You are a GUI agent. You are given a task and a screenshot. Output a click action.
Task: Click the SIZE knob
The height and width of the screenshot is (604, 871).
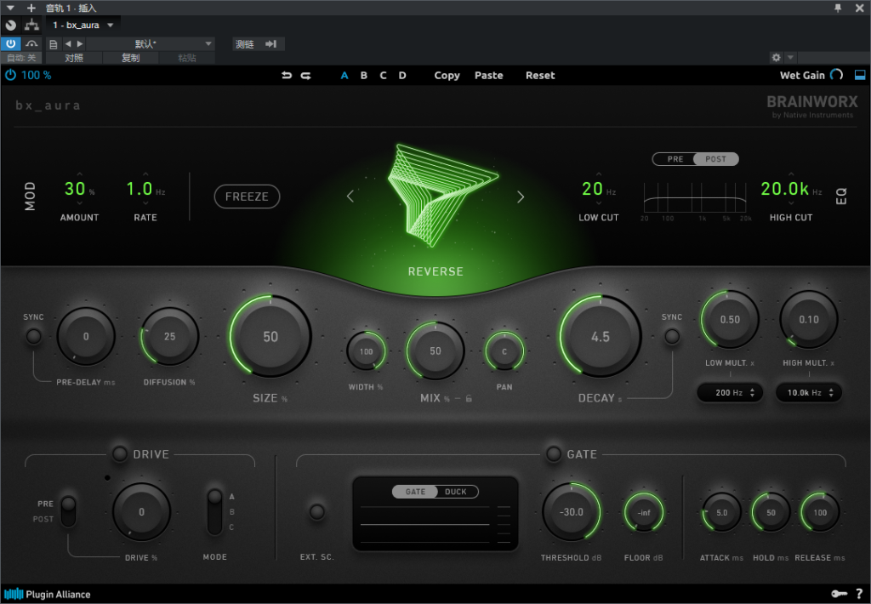click(x=270, y=336)
